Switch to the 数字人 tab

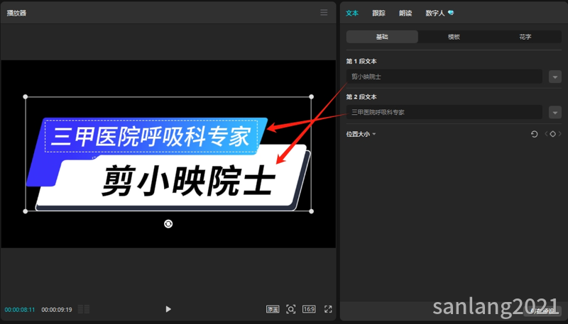coord(435,13)
